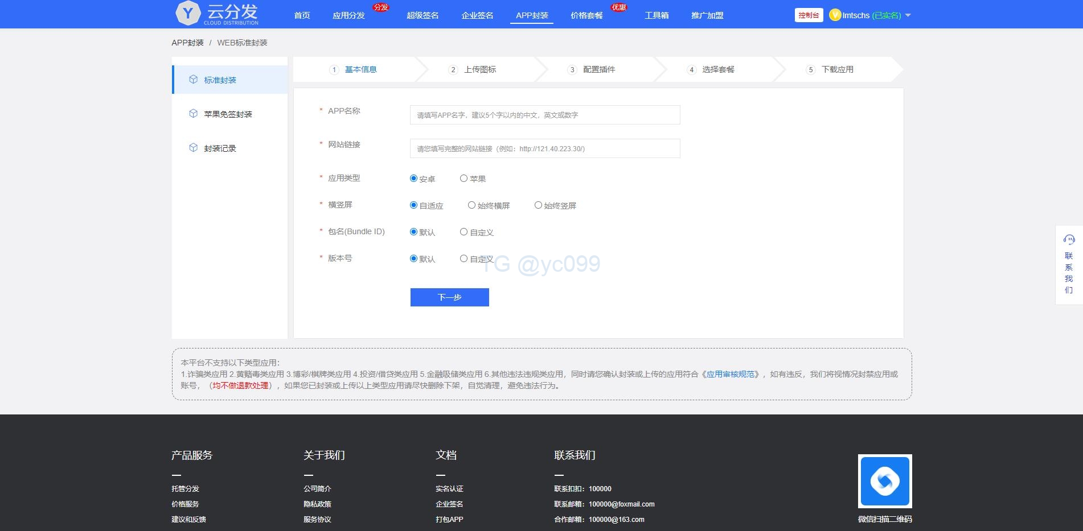Navigate to the 首页 menu item
The width and height of the screenshot is (1083, 531).
(x=301, y=15)
